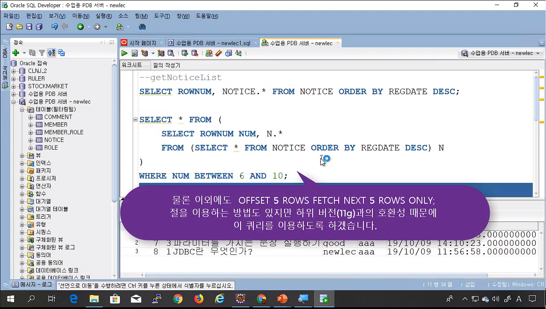Open the Back history dropdown arrow

(x=89, y=27)
